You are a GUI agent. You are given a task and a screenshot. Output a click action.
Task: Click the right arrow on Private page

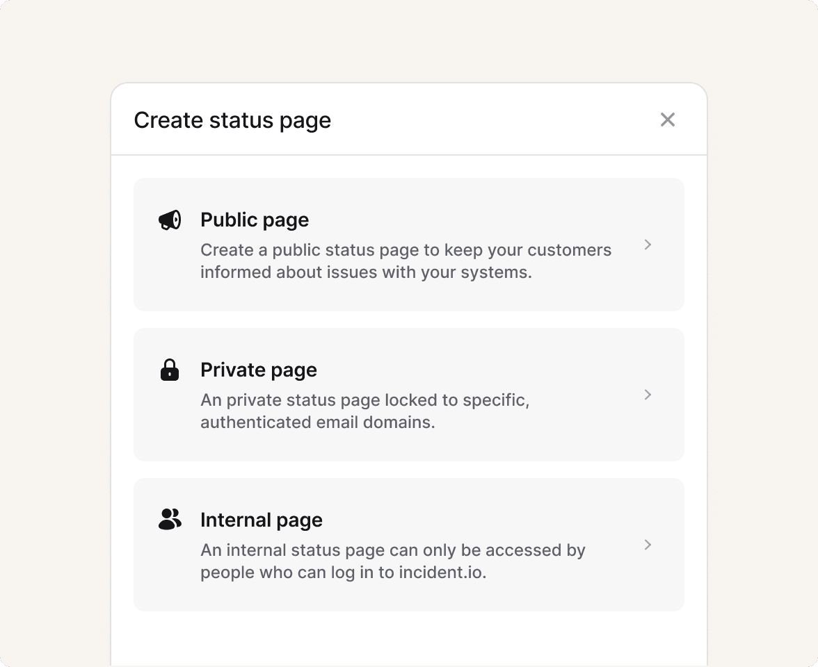[648, 395]
